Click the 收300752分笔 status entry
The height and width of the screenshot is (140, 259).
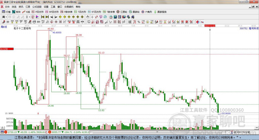241,132
